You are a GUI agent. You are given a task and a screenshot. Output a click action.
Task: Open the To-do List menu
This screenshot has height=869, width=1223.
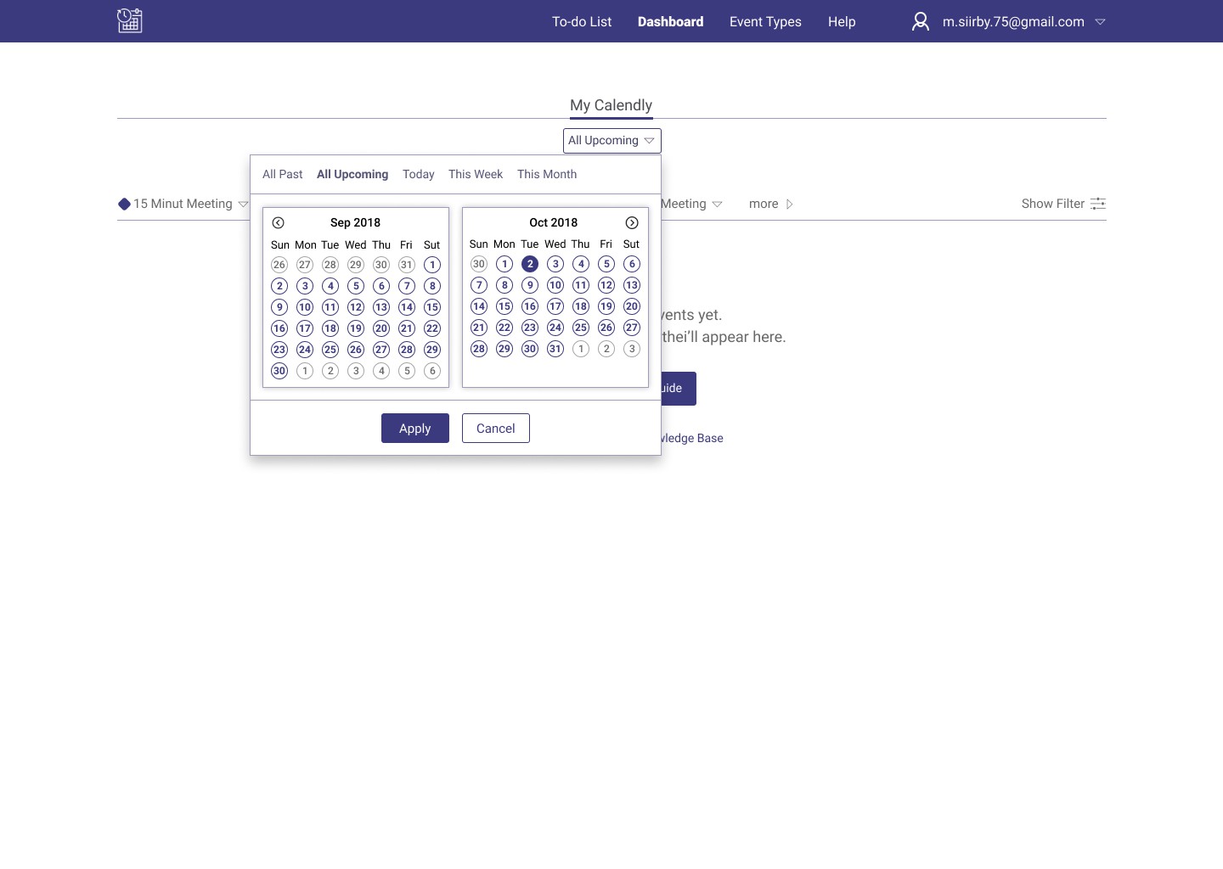[582, 22]
